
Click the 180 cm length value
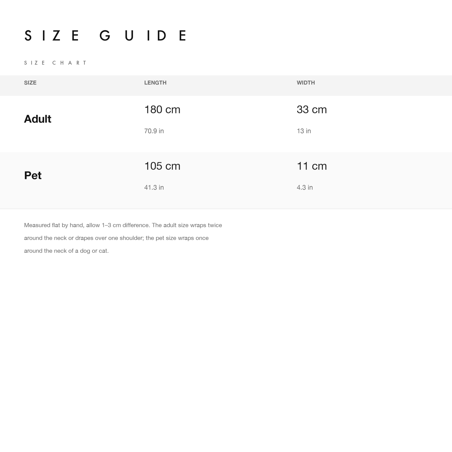click(x=162, y=110)
